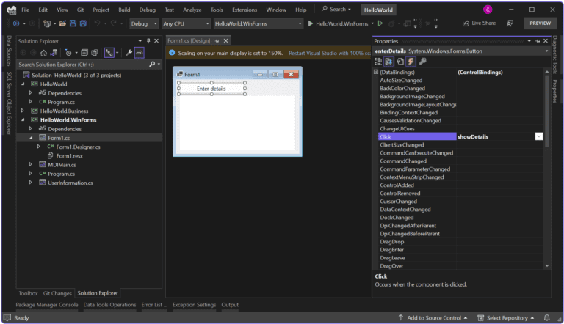Click the Open File folder icon
The image size is (564, 324).
(x=62, y=23)
